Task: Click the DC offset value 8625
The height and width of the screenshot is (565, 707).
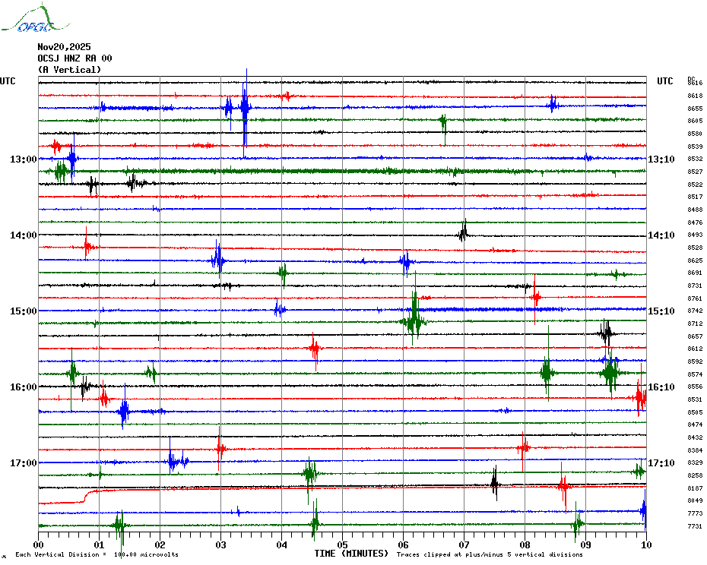Action: click(x=695, y=260)
